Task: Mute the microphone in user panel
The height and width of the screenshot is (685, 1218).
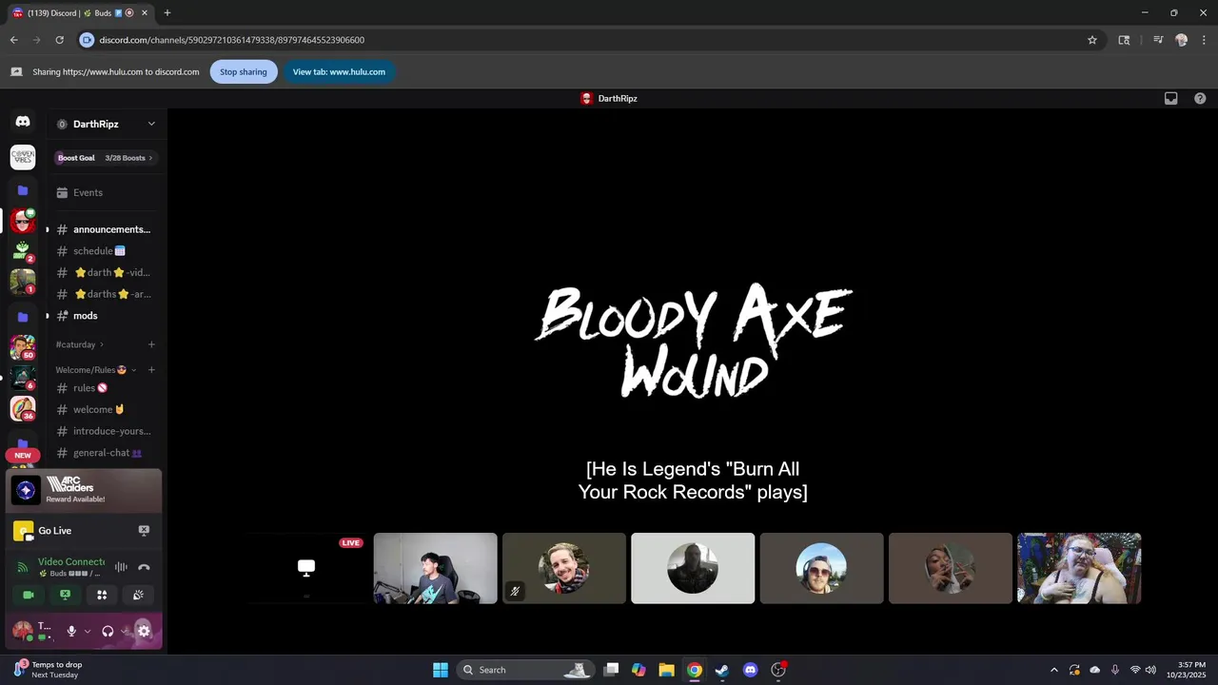Action: (70, 631)
